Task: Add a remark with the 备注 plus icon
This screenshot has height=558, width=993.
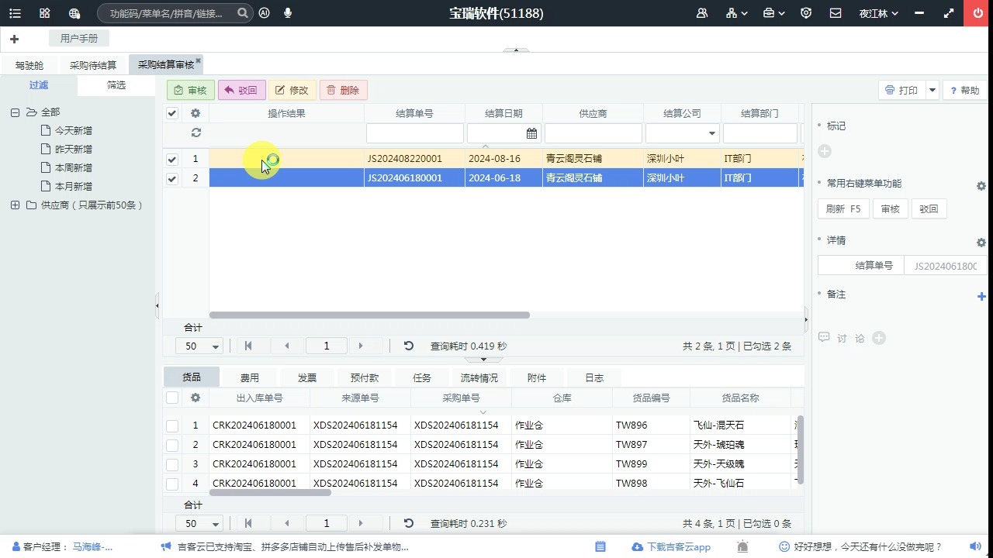Action: point(981,296)
